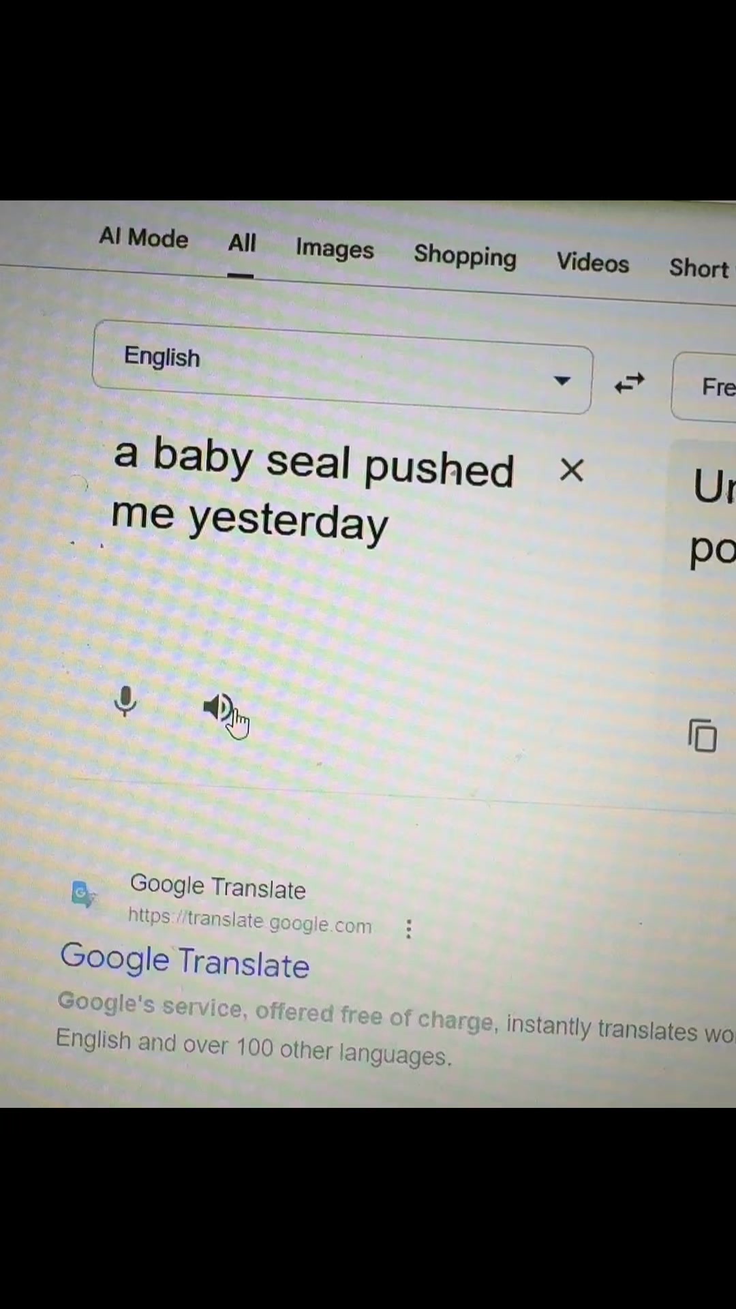Image resolution: width=736 pixels, height=1309 pixels.
Task: Click inside the 'a baby seal pushed' text
Action: tap(313, 464)
